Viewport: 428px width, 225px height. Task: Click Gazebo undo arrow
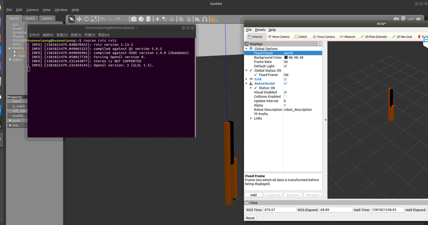(x=103, y=19)
